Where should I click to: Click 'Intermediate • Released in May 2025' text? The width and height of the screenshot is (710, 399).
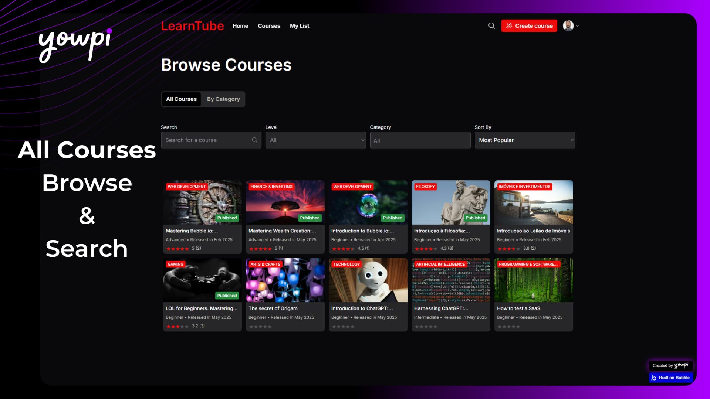coord(450,317)
